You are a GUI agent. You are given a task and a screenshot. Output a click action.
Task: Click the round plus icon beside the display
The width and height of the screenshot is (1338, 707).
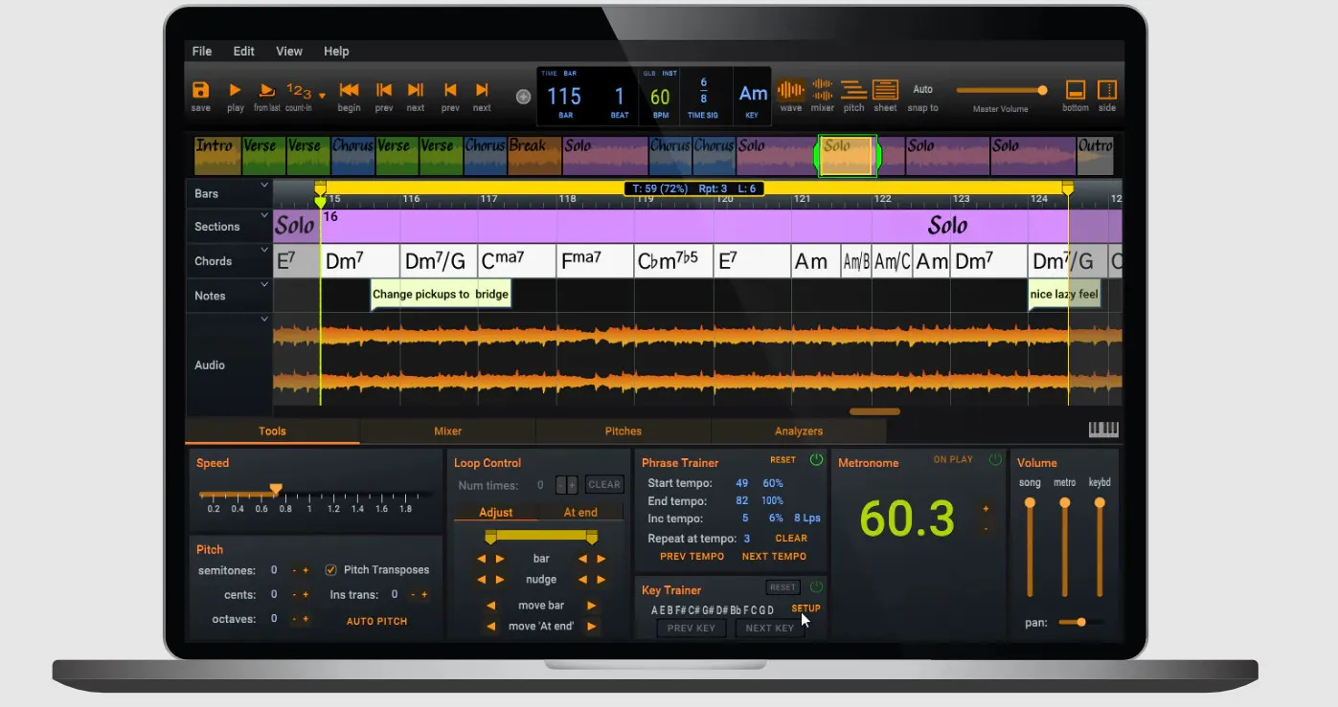point(523,97)
